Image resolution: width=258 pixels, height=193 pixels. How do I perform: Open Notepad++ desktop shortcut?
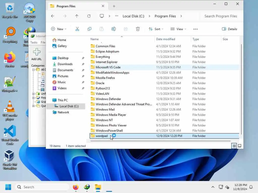pos(10,84)
